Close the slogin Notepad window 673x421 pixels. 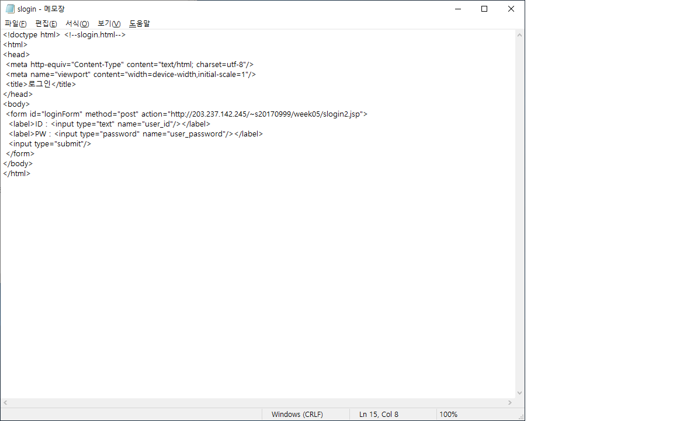pos(511,9)
